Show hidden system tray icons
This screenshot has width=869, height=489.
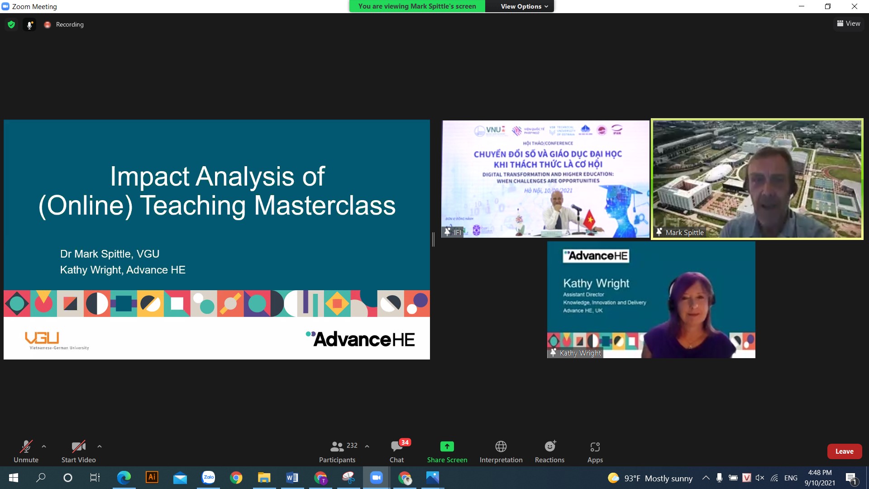click(706, 478)
